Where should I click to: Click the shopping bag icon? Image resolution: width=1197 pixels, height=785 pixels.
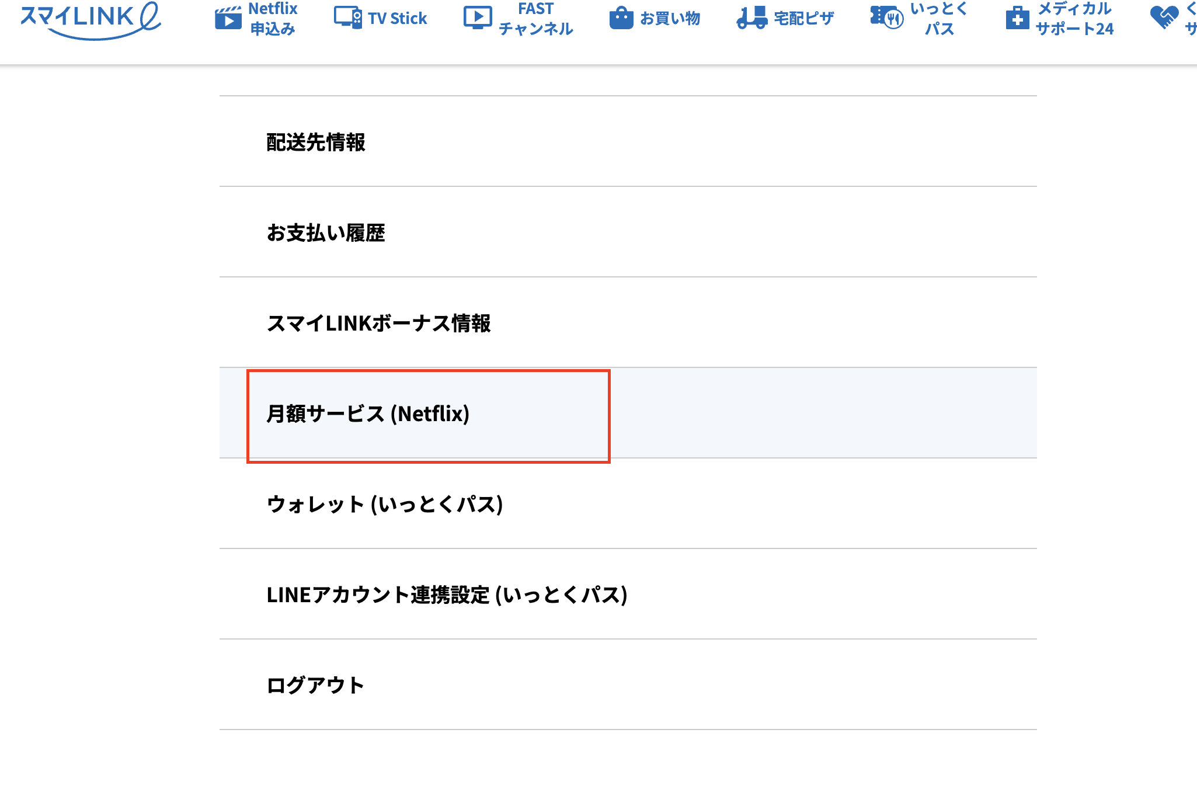coord(621,19)
